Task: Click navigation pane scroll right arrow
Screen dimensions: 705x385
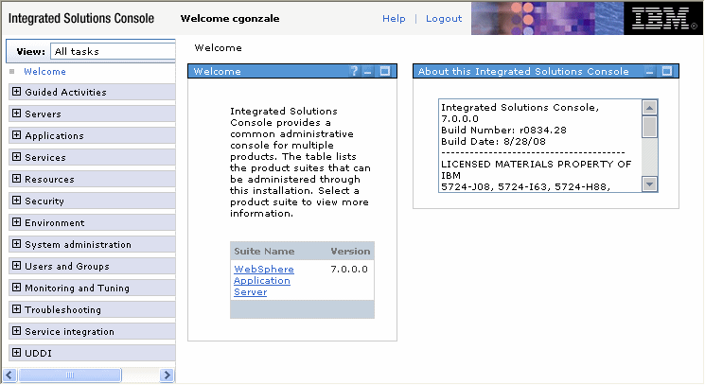Action: 167,375
